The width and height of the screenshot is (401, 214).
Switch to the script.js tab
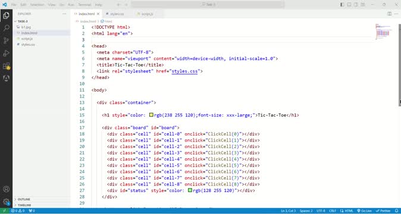(147, 14)
